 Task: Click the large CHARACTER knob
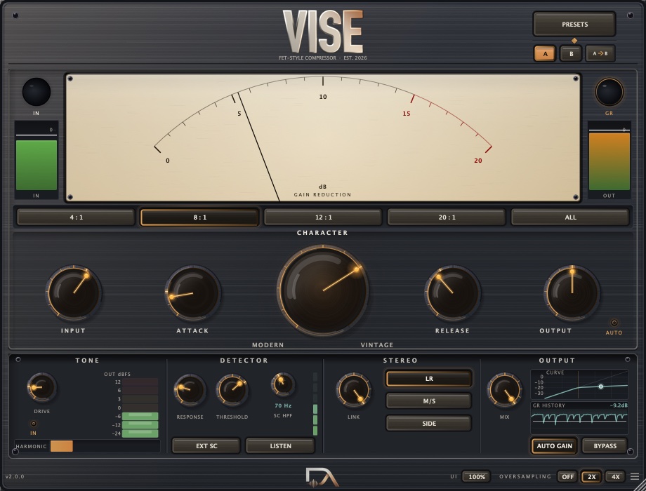323,290
